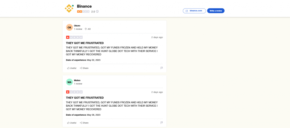Click the header star rating under Binance
This screenshot has width=290, height=128.
pyautogui.click(x=83, y=12)
